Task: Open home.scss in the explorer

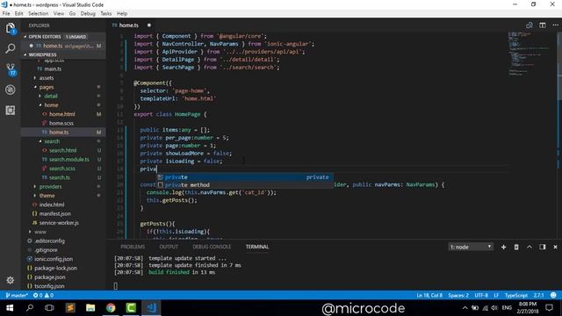Action: tap(61, 123)
